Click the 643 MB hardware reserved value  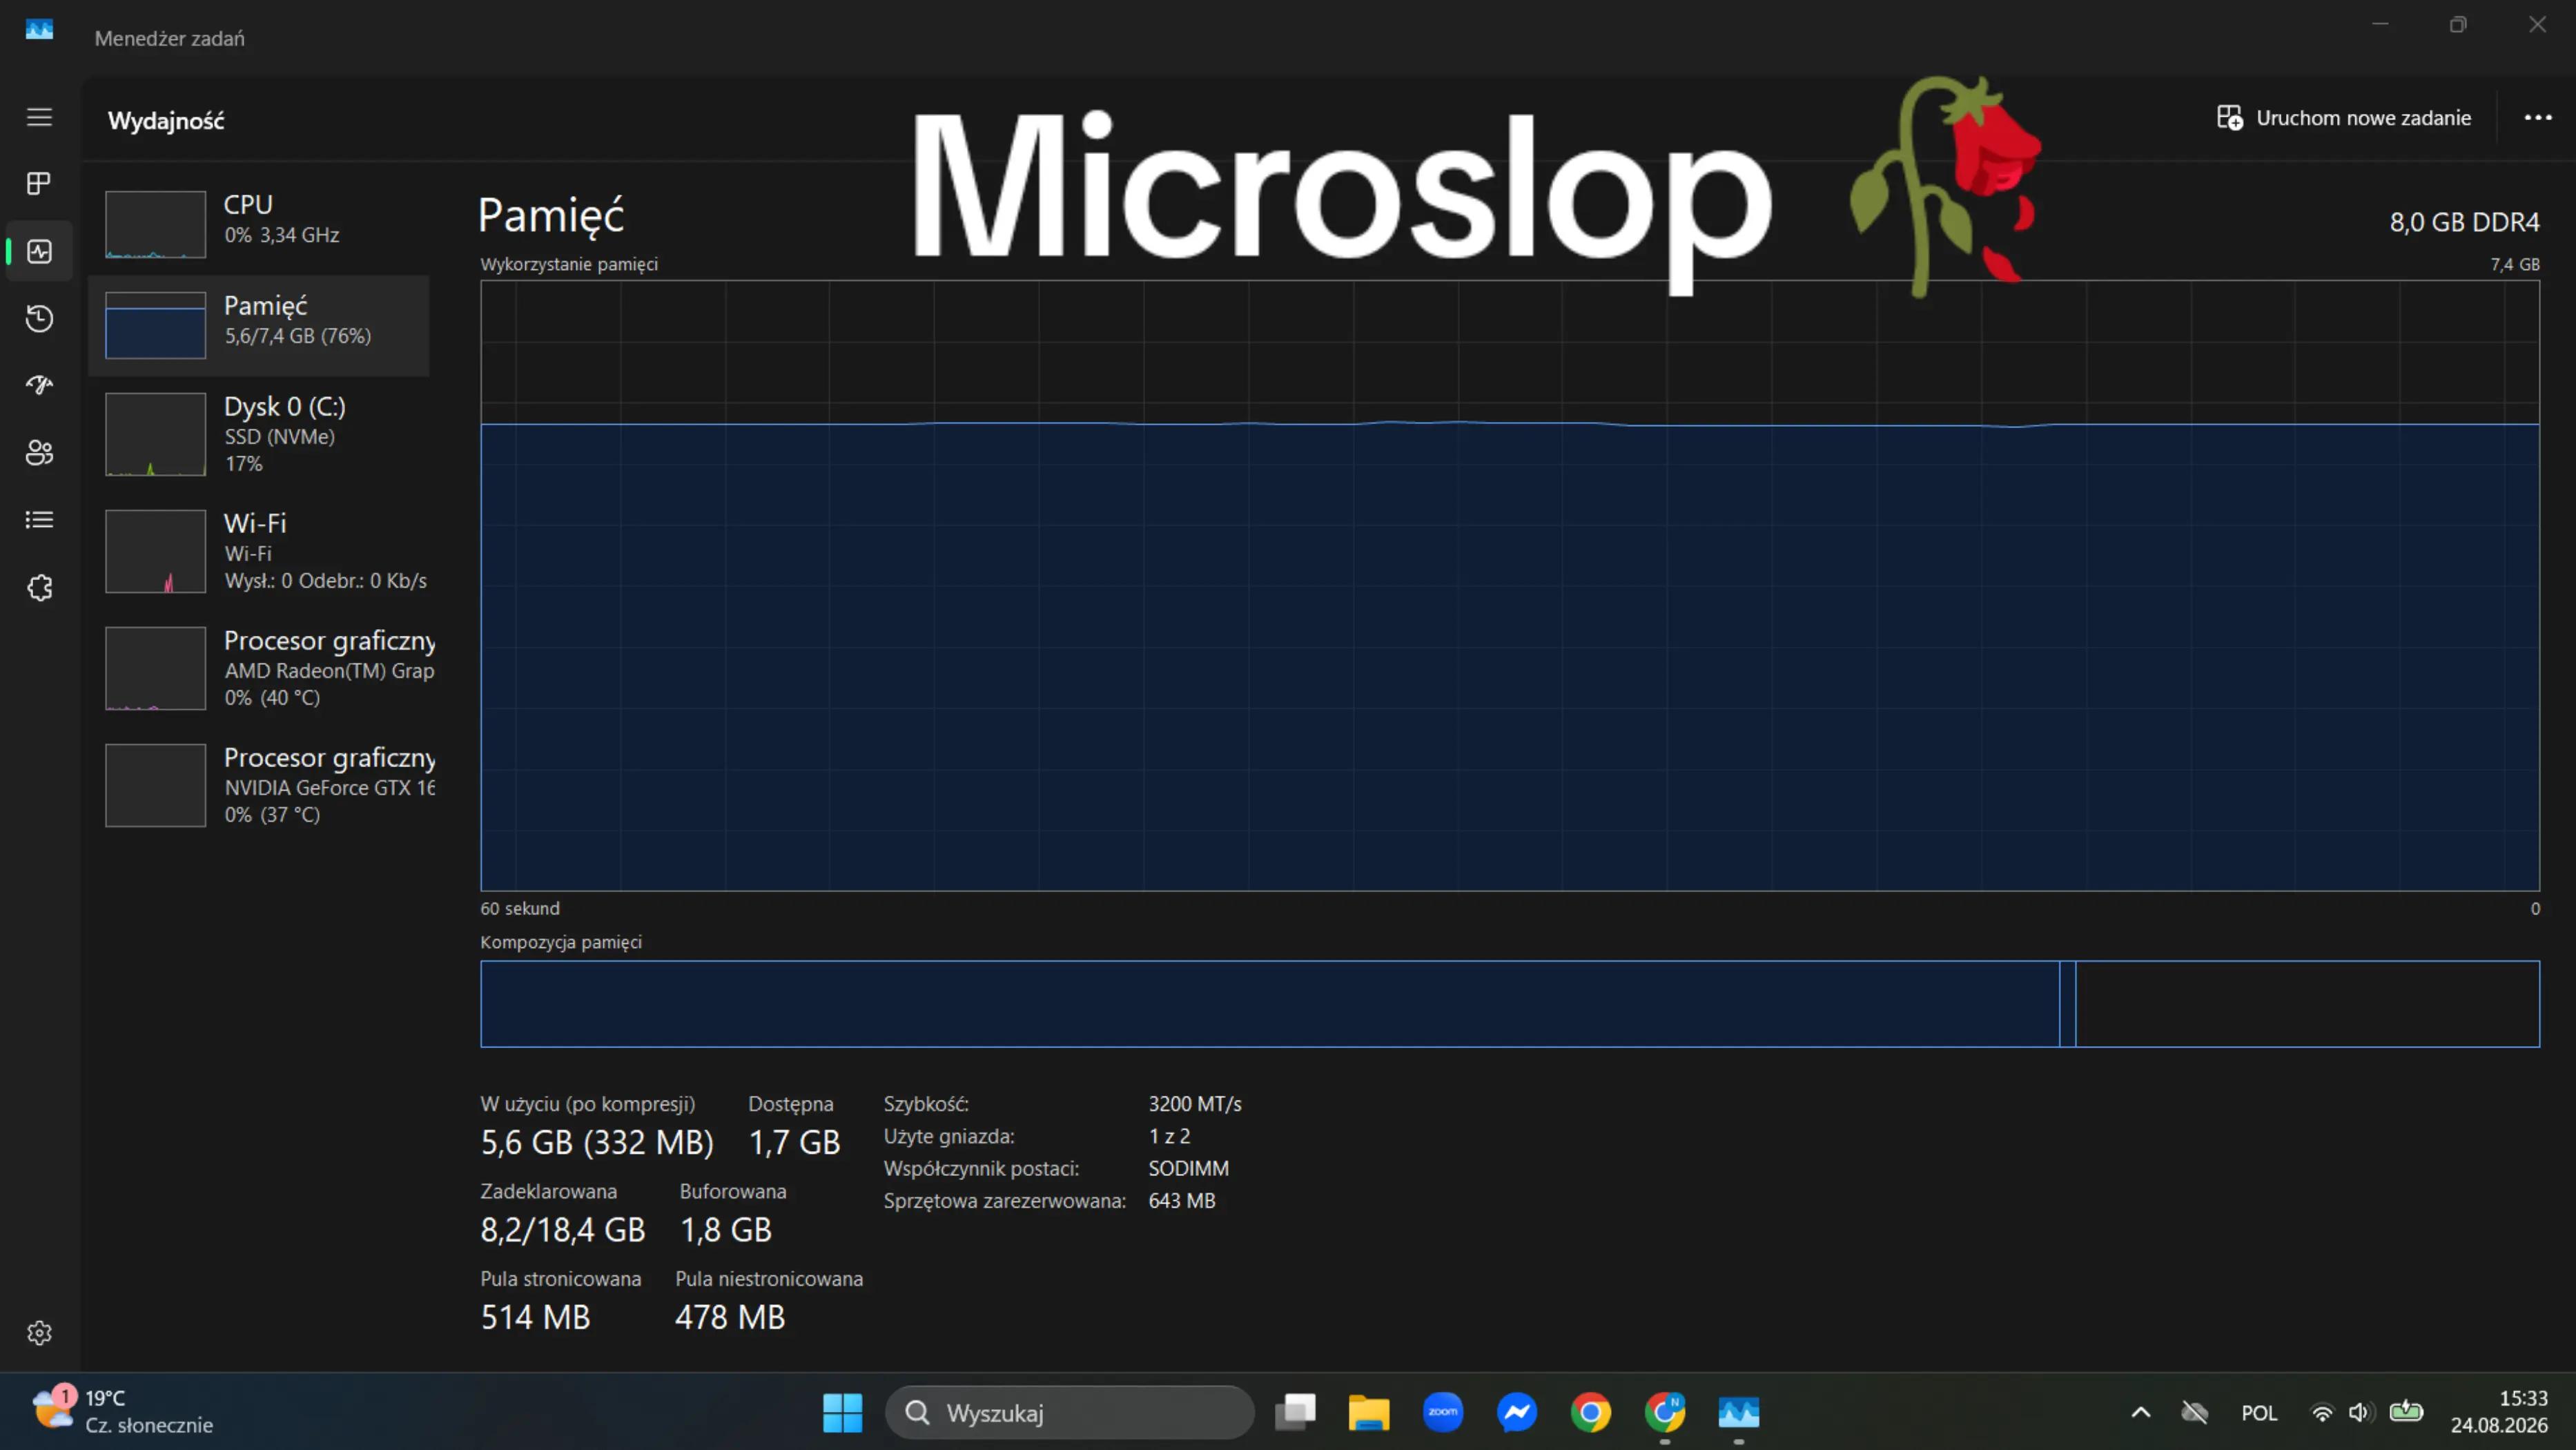point(1182,1200)
